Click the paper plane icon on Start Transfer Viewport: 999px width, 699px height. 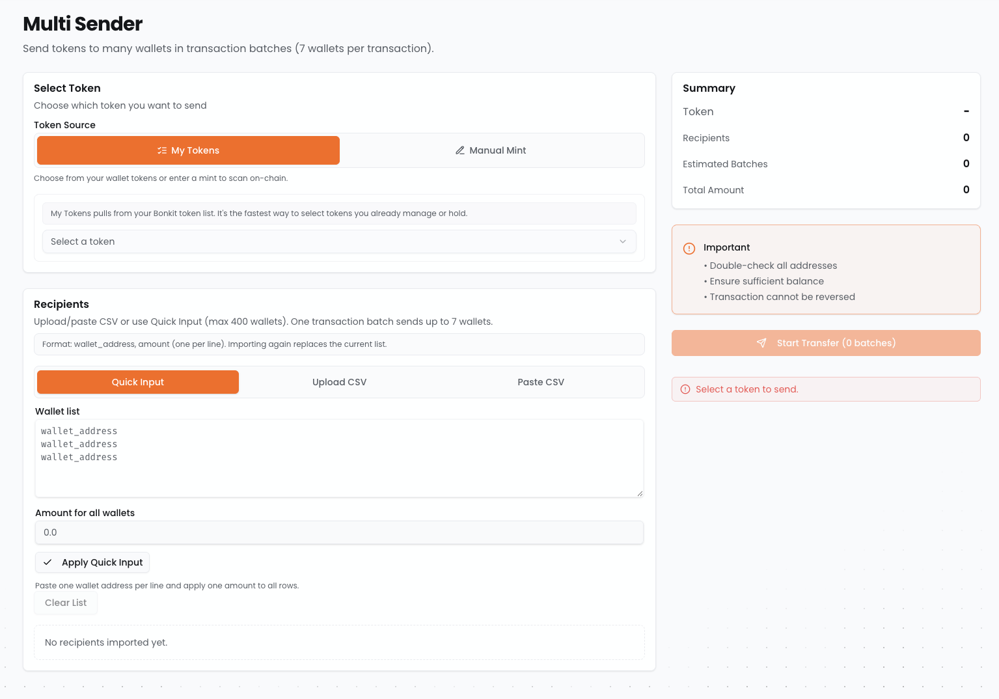[761, 343]
